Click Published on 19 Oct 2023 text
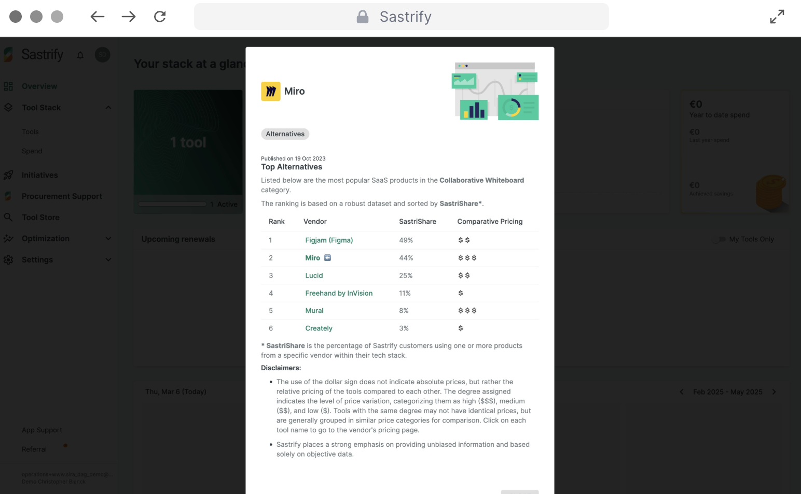Viewport: 801px width, 494px height. pos(293,158)
